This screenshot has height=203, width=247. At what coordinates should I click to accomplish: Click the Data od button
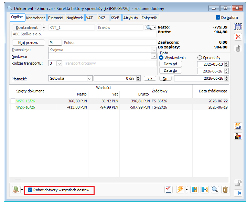coord(170,64)
